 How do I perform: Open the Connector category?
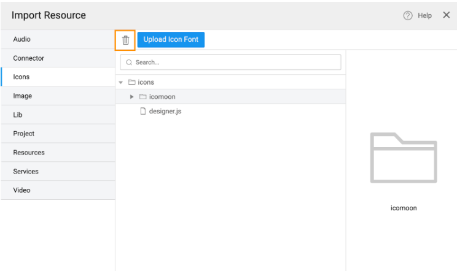coord(58,58)
